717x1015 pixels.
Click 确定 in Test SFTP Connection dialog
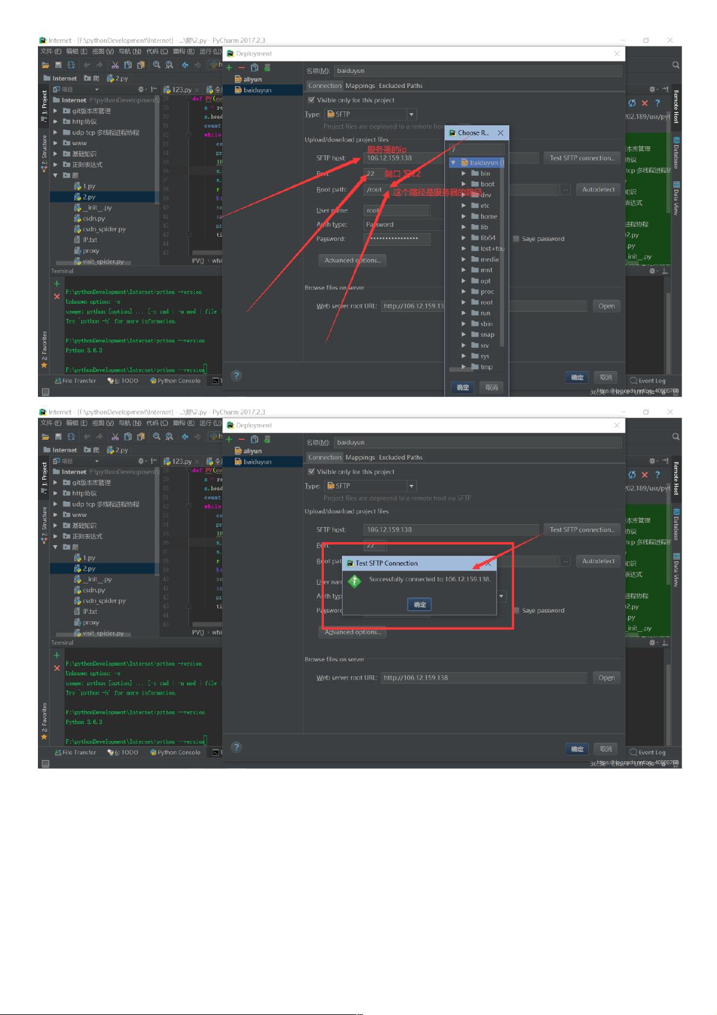click(420, 604)
